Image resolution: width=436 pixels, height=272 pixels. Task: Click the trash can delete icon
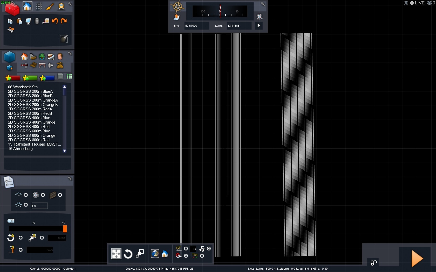click(x=37, y=21)
